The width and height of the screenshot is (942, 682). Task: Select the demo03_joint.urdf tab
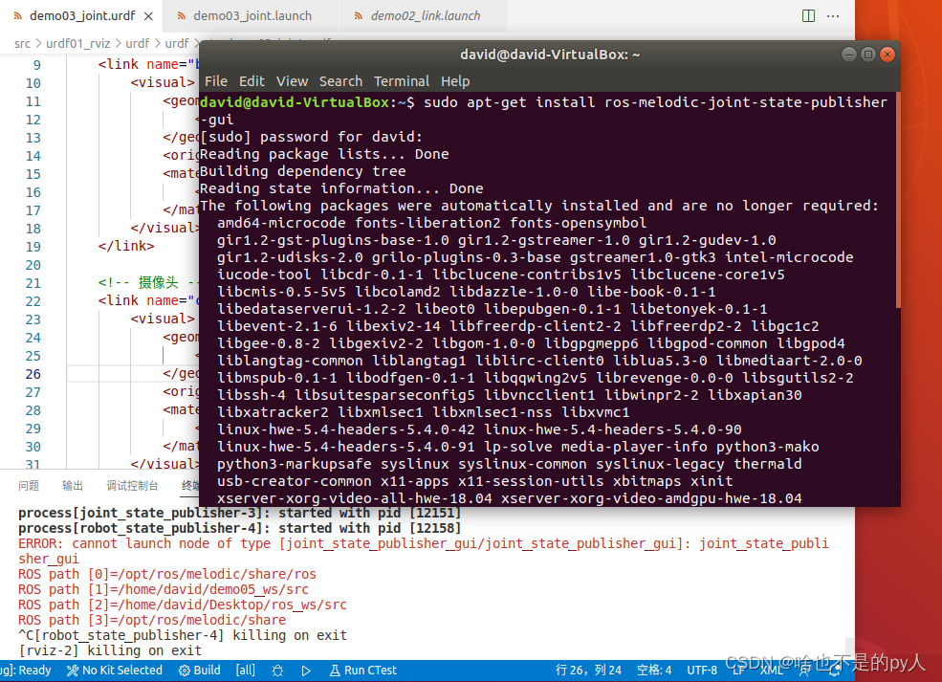tap(82, 16)
